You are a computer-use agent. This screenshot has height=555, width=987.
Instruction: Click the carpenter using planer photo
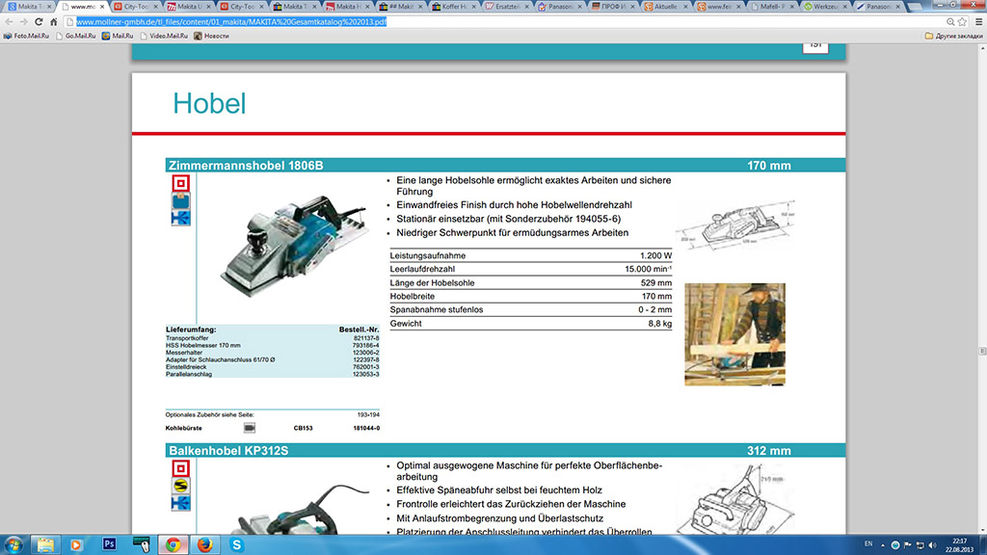[734, 334]
